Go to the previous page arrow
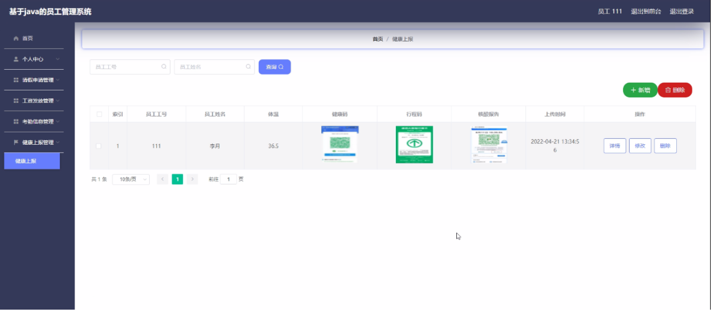The image size is (716, 312). pyautogui.click(x=163, y=180)
